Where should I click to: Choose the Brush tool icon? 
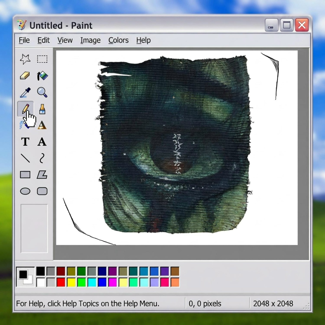coord(42,109)
